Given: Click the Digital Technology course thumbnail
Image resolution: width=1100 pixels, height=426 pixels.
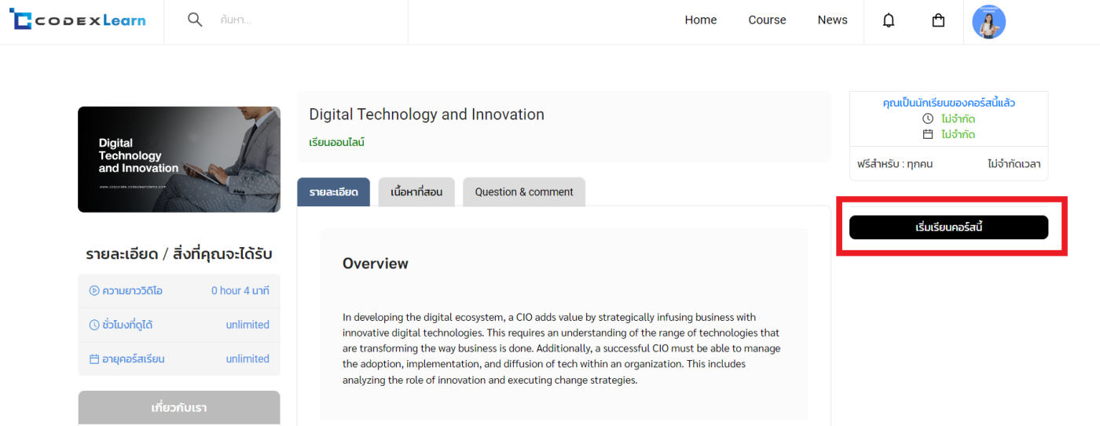Looking at the screenshot, I should tap(179, 159).
